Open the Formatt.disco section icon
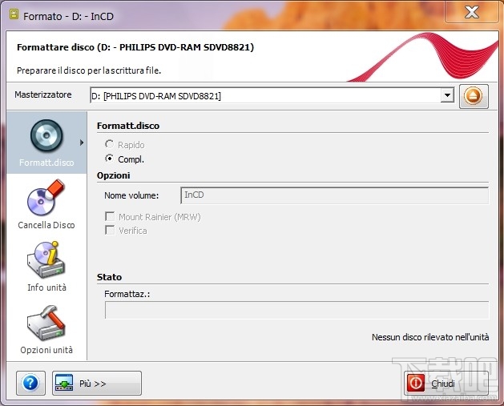 tap(46, 135)
